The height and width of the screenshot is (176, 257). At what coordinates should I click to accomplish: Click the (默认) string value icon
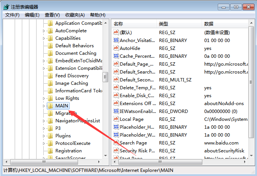(116, 32)
